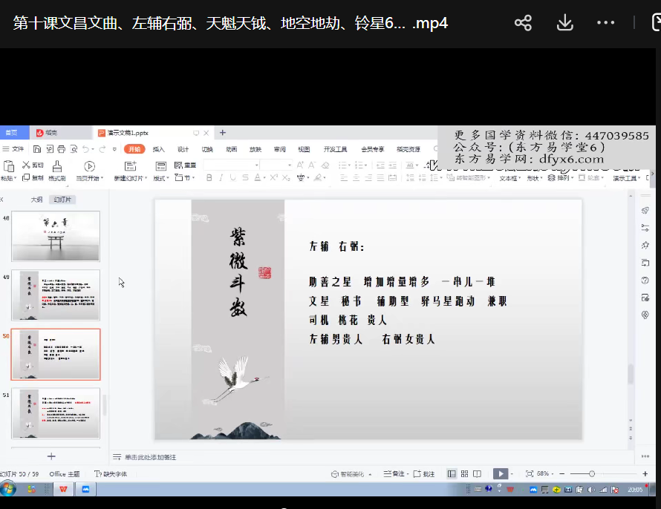Viewport: 661px width, 509px height.
Task: Click the share icon in the video header
Action: (523, 23)
